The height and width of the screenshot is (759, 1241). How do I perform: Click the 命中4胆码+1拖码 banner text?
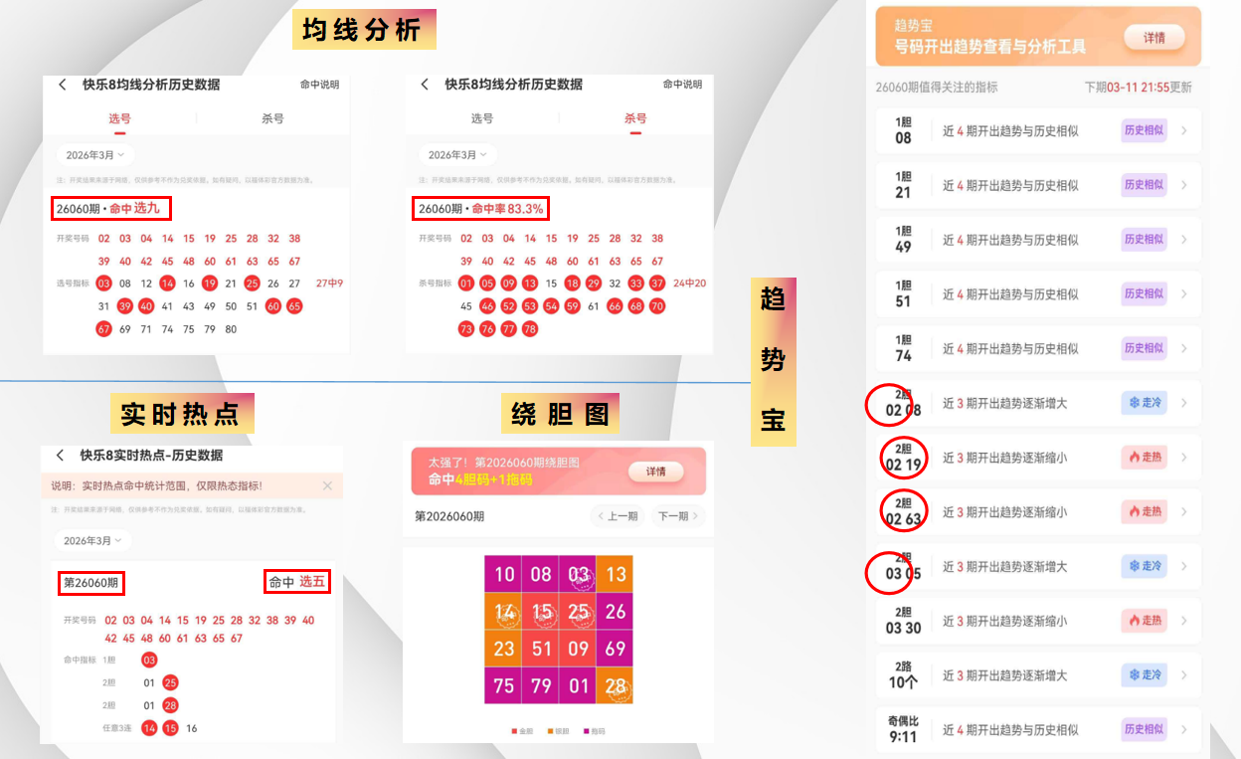480,479
